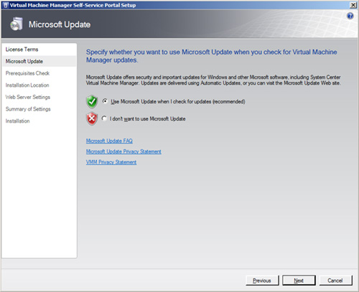
Task: Open Microsoft Update Privacy Statement link
Action: pos(123,151)
